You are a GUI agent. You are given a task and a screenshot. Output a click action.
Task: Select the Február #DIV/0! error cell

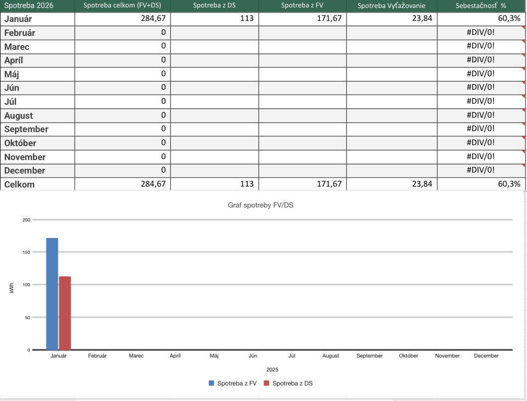coord(481,33)
